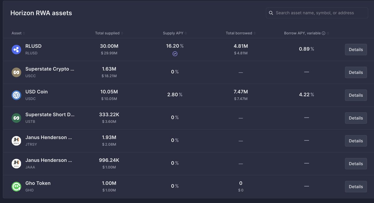Sort by Supply APY column
This screenshot has height=203, width=374.
click(x=175, y=33)
